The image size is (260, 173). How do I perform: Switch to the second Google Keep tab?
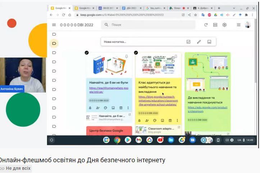tap(85, 8)
